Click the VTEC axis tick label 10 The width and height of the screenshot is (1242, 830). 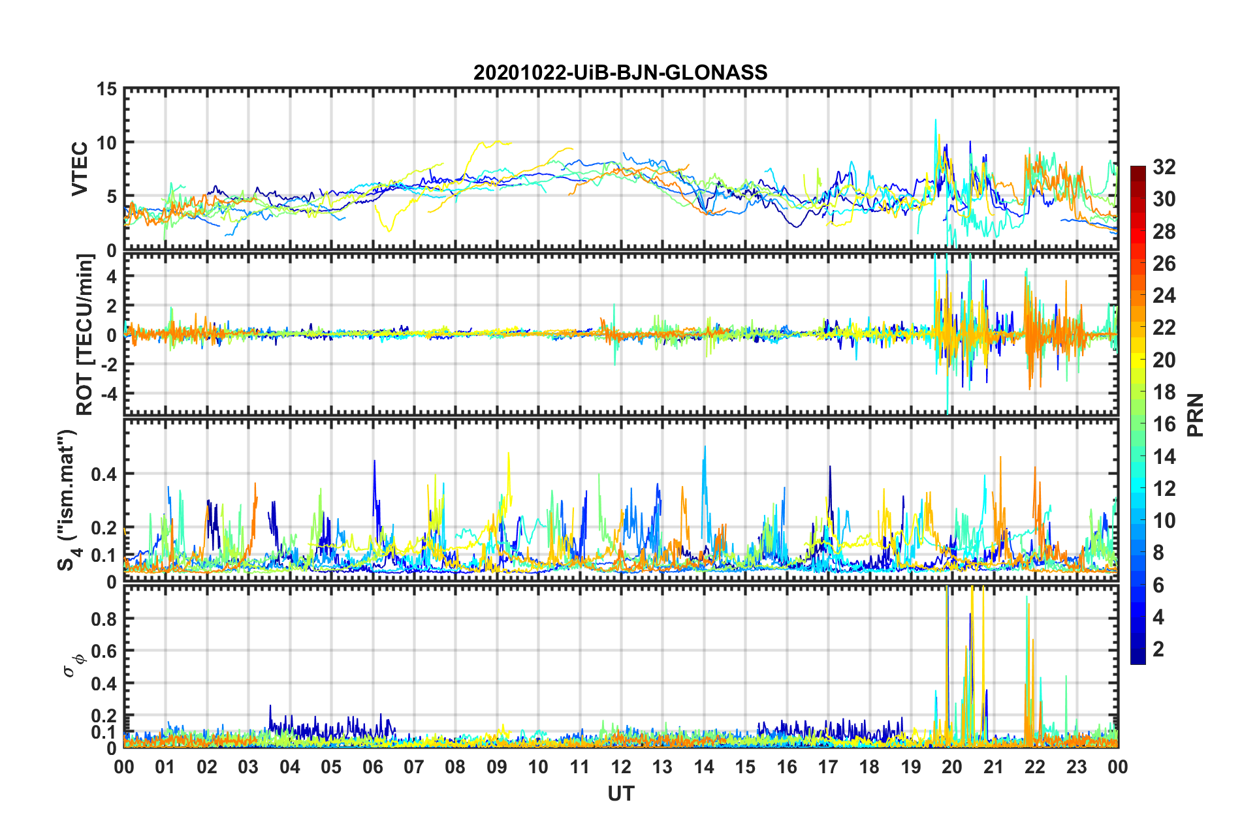click(106, 143)
